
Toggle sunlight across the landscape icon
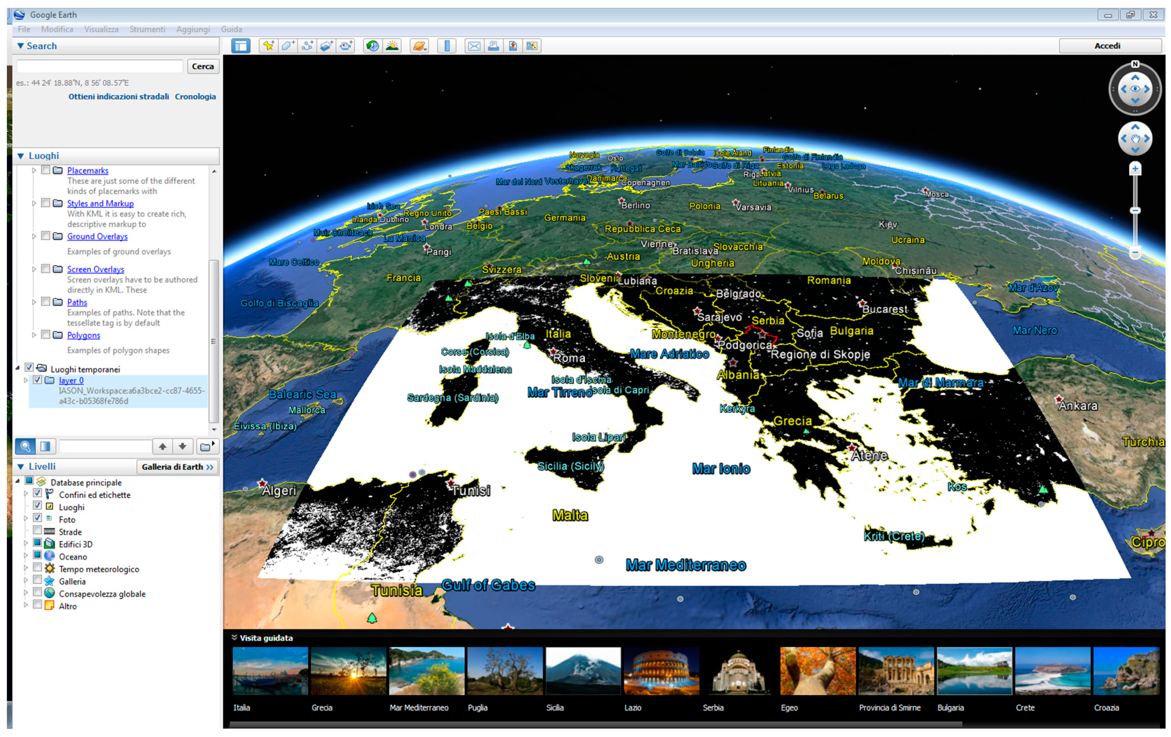tap(392, 46)
